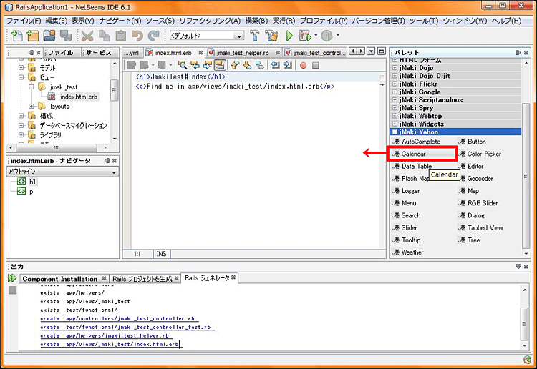Switch to jmaki_test_helper.rb editor tab
Image resolution: width=537 pixels, height=369 pixels.
(x=243, y=53)
